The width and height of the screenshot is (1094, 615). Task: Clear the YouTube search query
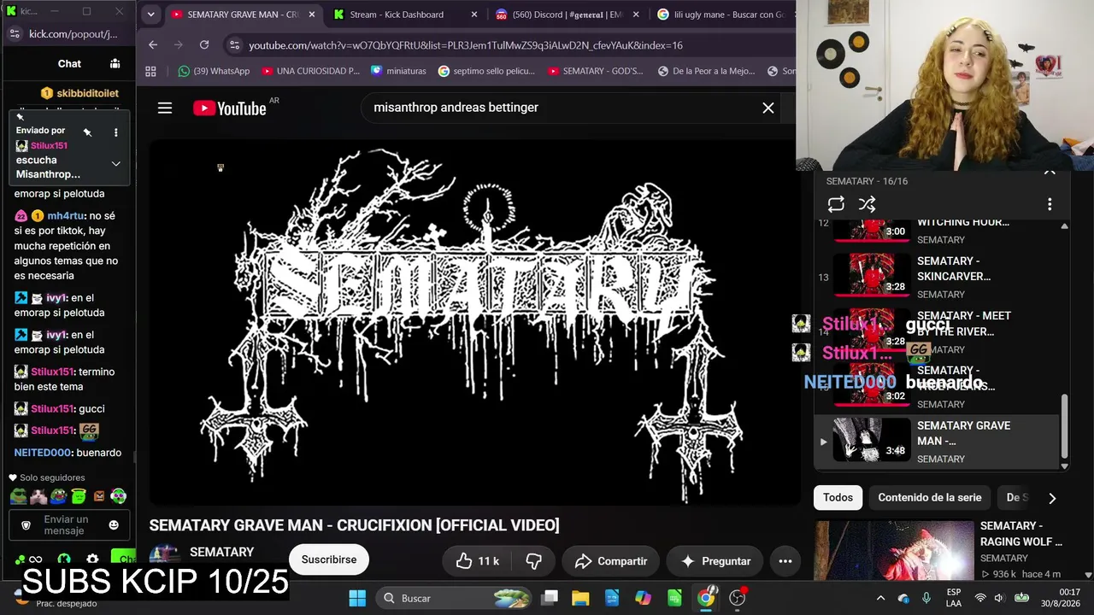click(768, 108)
